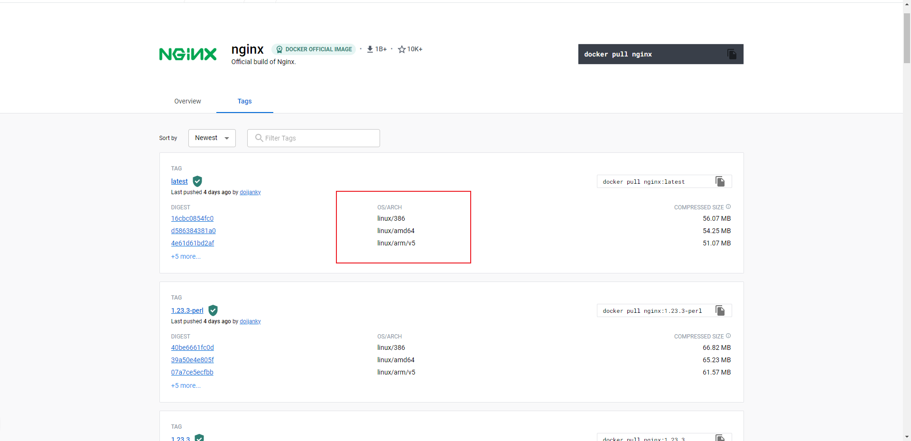Open digest 4e61d61bd2af
911x441 pixels.
(193, 243)
